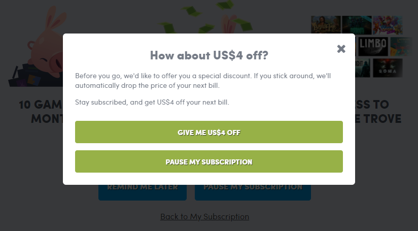Click the blue Remind Me Later button

[143, 192]
